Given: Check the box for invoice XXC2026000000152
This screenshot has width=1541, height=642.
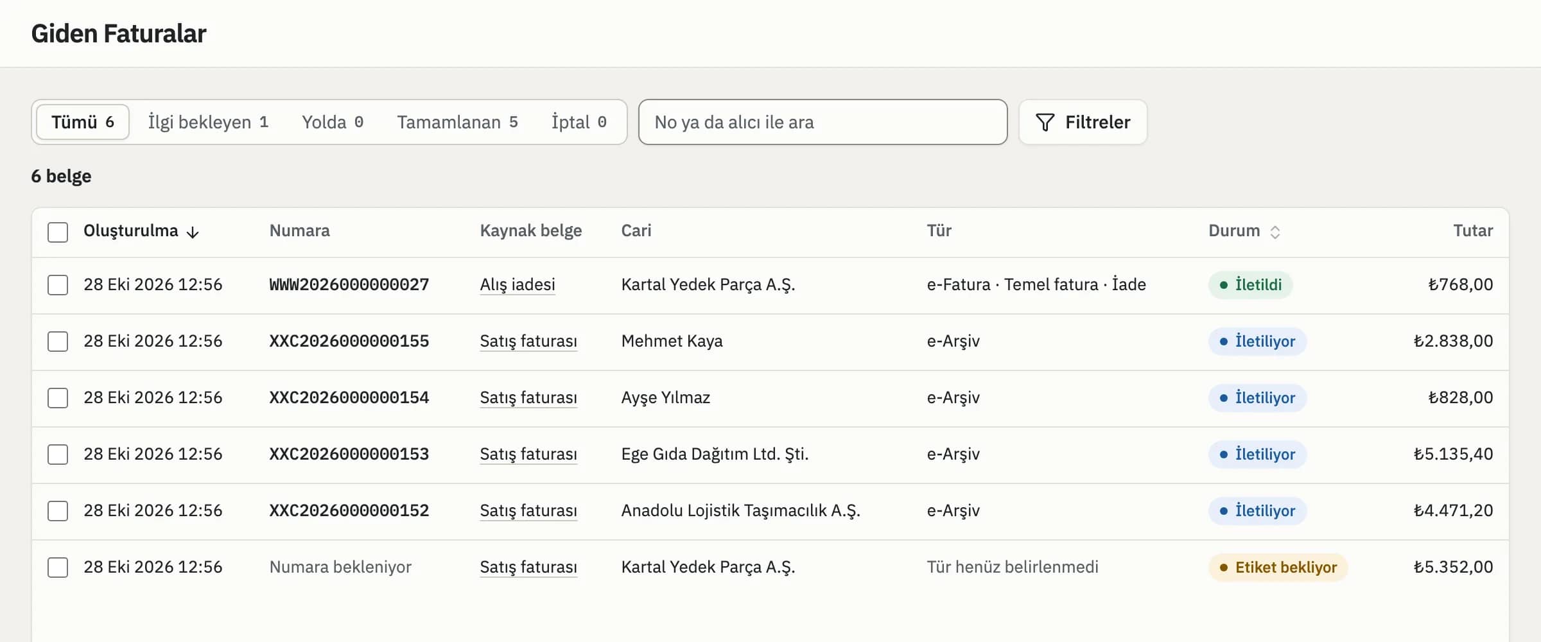Looking at the screenshot, I should [x=58, y=511].
